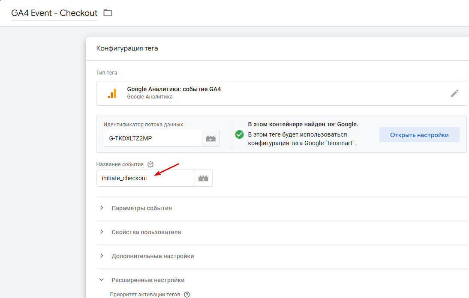469x298 pixels.
Task: Click the Расширенные настройки label text
Action: [148, 280]
